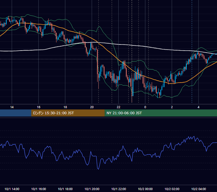Screen dimensions: 217x192
Task: Select the London 15:30-21:00 JST session band
Action: coord(68,113)
